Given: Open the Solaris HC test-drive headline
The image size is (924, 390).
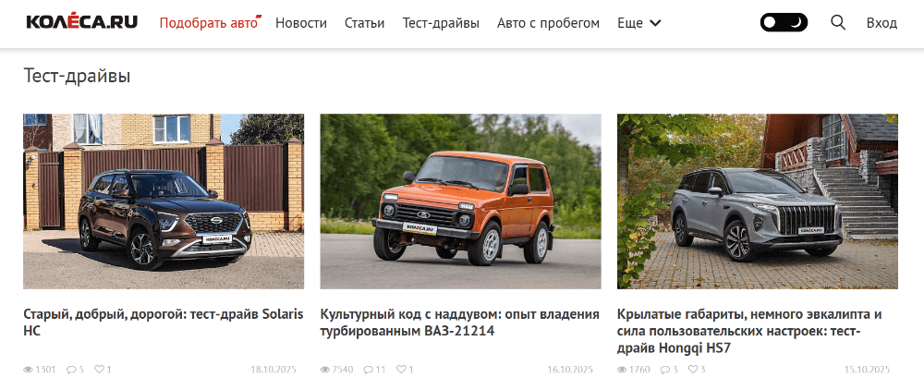Looking at the screenshot, I should point(164,323).
